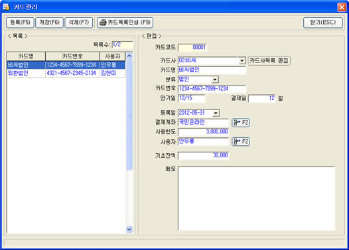The image size is (349, 250).
Task: Click the 사용자 input field in edit panel
Action: click(204, 141)
